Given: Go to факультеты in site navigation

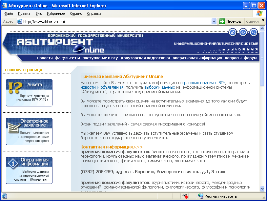Looking at the screenshot, I should pyautogui.click(x=68, y=58).
